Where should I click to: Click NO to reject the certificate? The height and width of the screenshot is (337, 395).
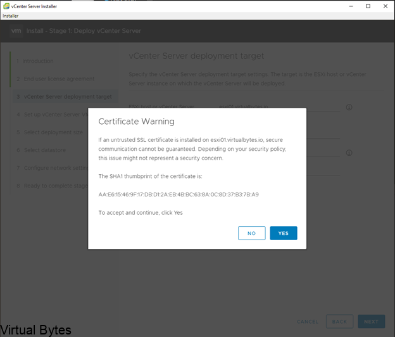pyautogui.click(x=252, y=233)
